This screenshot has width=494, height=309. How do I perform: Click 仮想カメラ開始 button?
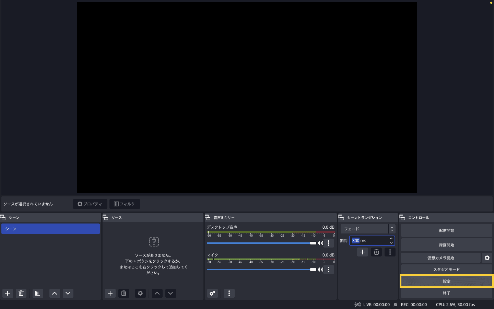[440, 258]
